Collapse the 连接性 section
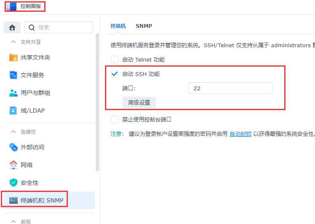The height and width of the screenshot is (224, 315). 13,132
